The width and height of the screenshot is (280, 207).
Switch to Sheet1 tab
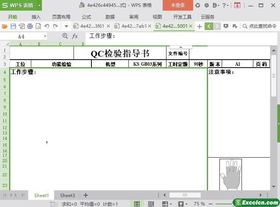click(41, 195)
